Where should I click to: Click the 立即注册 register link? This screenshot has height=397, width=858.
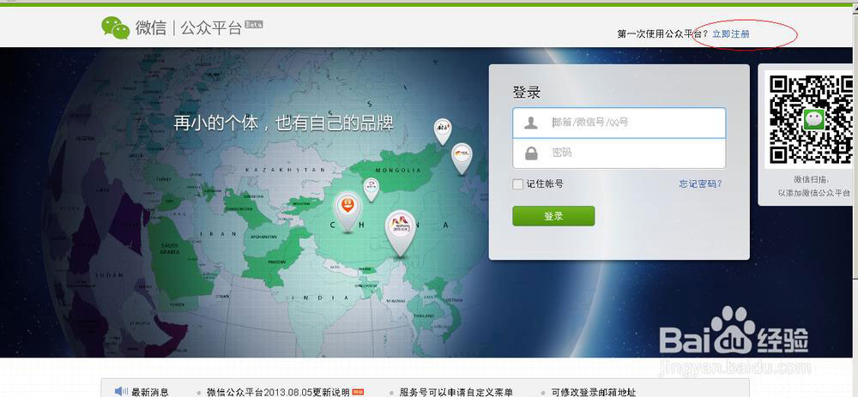point(731,34)
